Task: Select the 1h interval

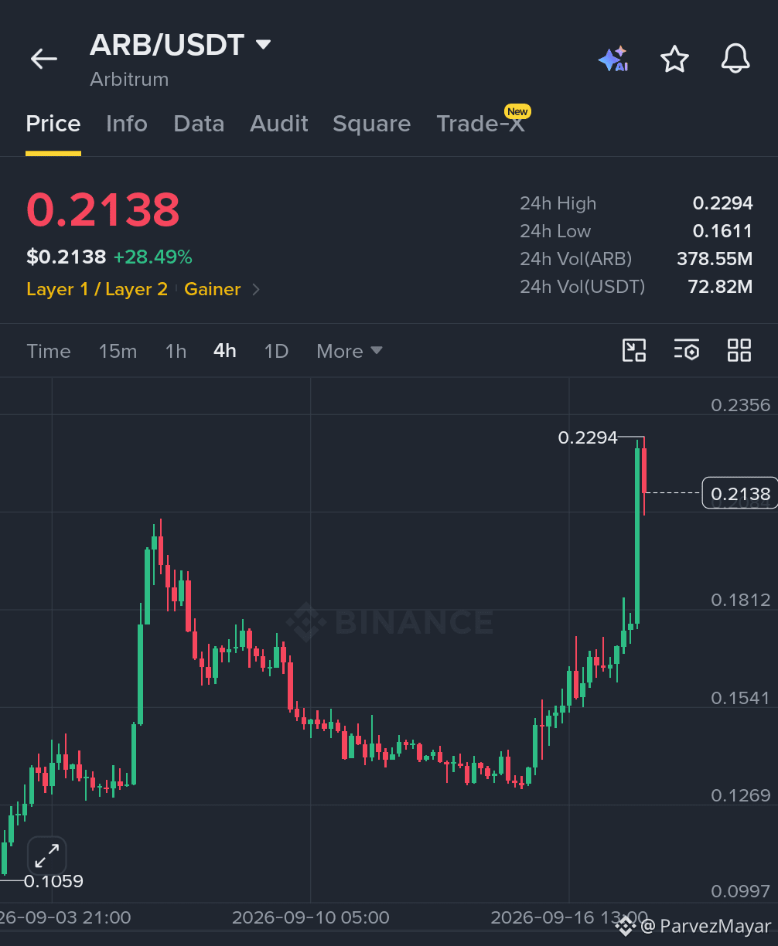Action: [176, 351]
